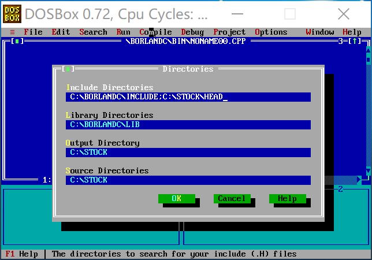372x260 pixels.
Task: Click the NONAME00.CPP window title
Action: click(185, 41)
